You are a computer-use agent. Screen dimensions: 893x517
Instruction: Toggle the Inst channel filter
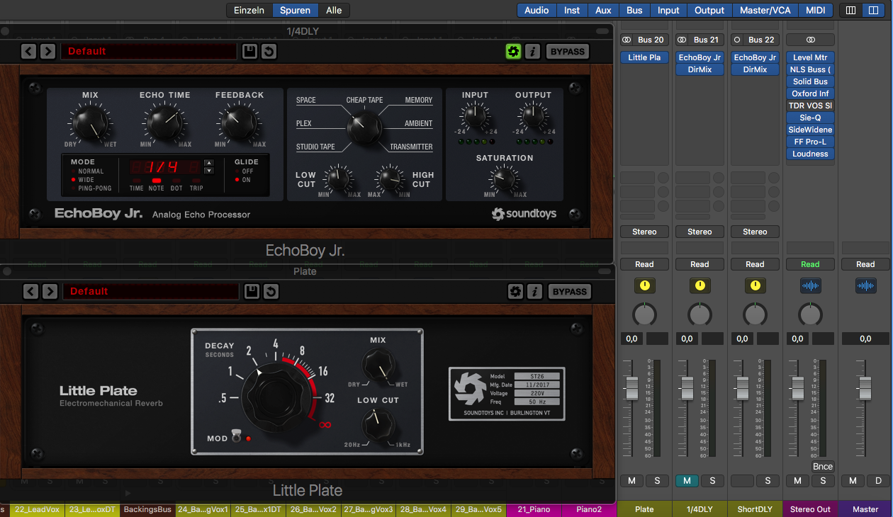point(572,10)
